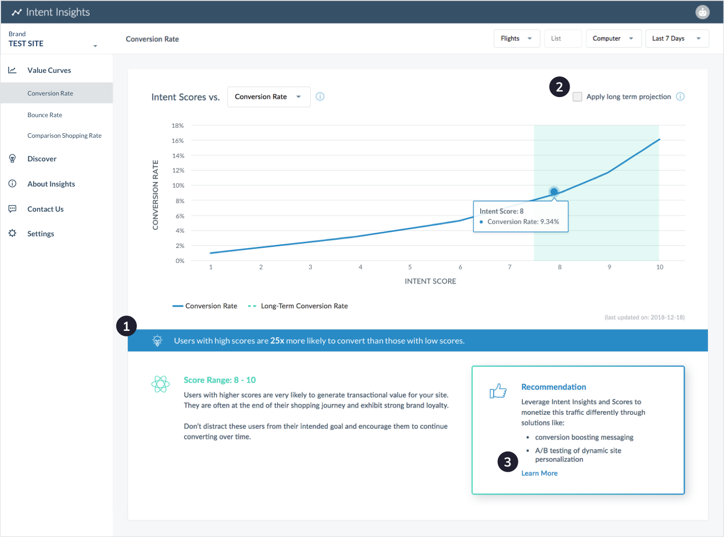Click the Learn More link
This screenshot has width=724, height=537.
(539, 473)
